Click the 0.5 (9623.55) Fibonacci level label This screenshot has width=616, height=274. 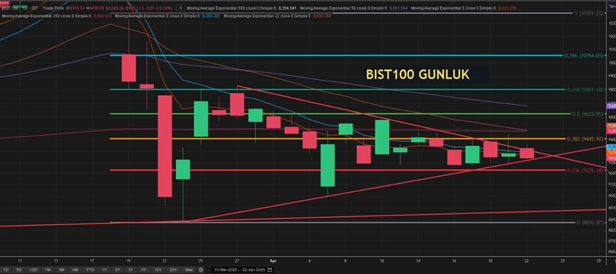pyautogui.click(x=583, y=114)
